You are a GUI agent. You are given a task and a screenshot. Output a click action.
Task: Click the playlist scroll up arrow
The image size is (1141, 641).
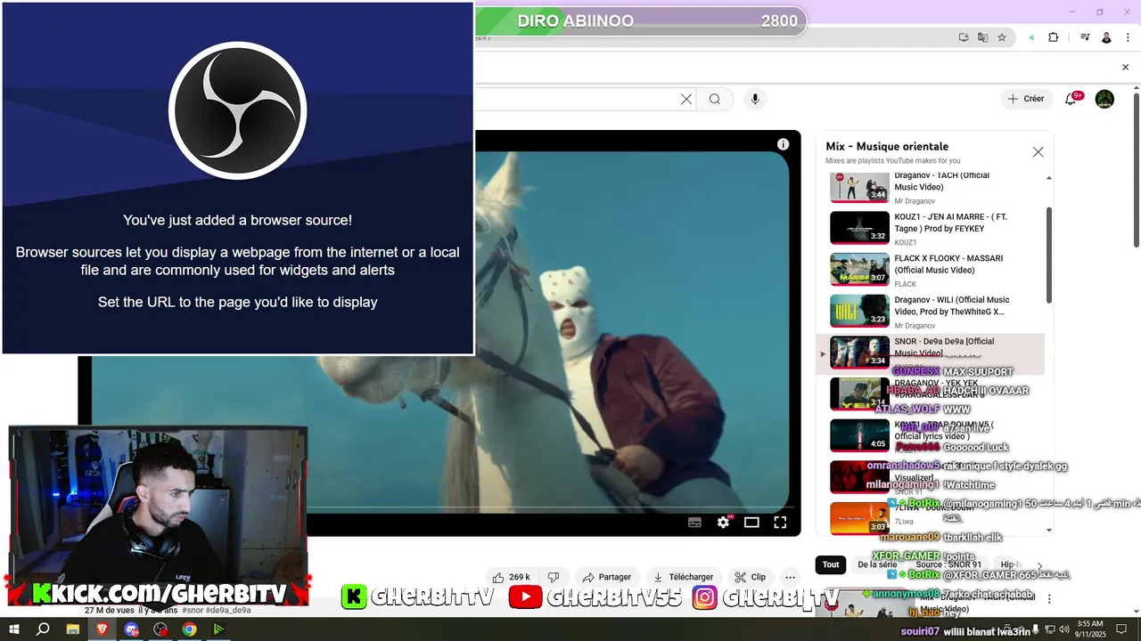click(x=1049, y=178)
